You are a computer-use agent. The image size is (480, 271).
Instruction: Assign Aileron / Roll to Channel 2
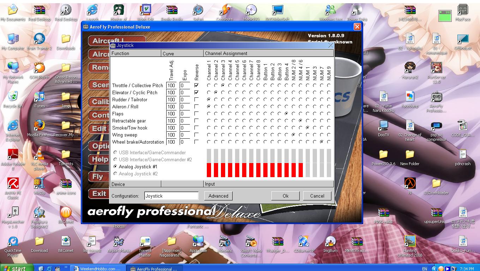pyautogui.click(x=216, y=107)
